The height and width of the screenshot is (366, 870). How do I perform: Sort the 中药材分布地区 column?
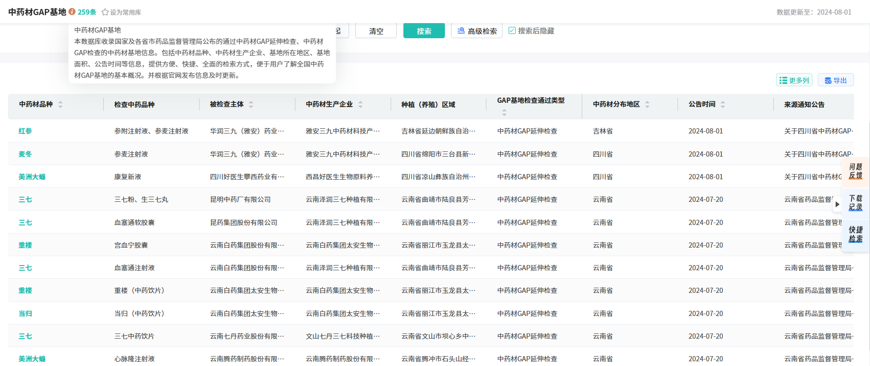[x=647, y=105]
